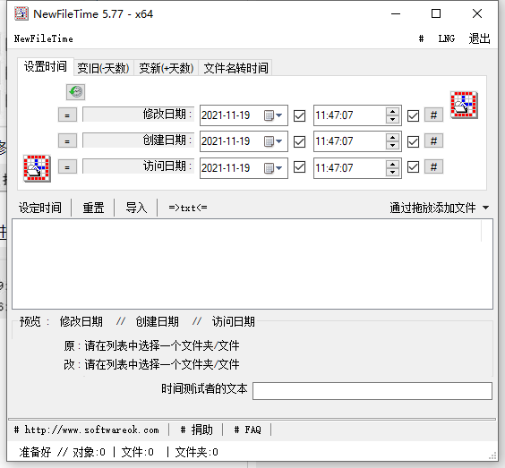Image resolution: width=505 pixels, height=468 pixels.
Task: Toggle the 访问日期 time checkbox
Action: (x=413, y=167)
